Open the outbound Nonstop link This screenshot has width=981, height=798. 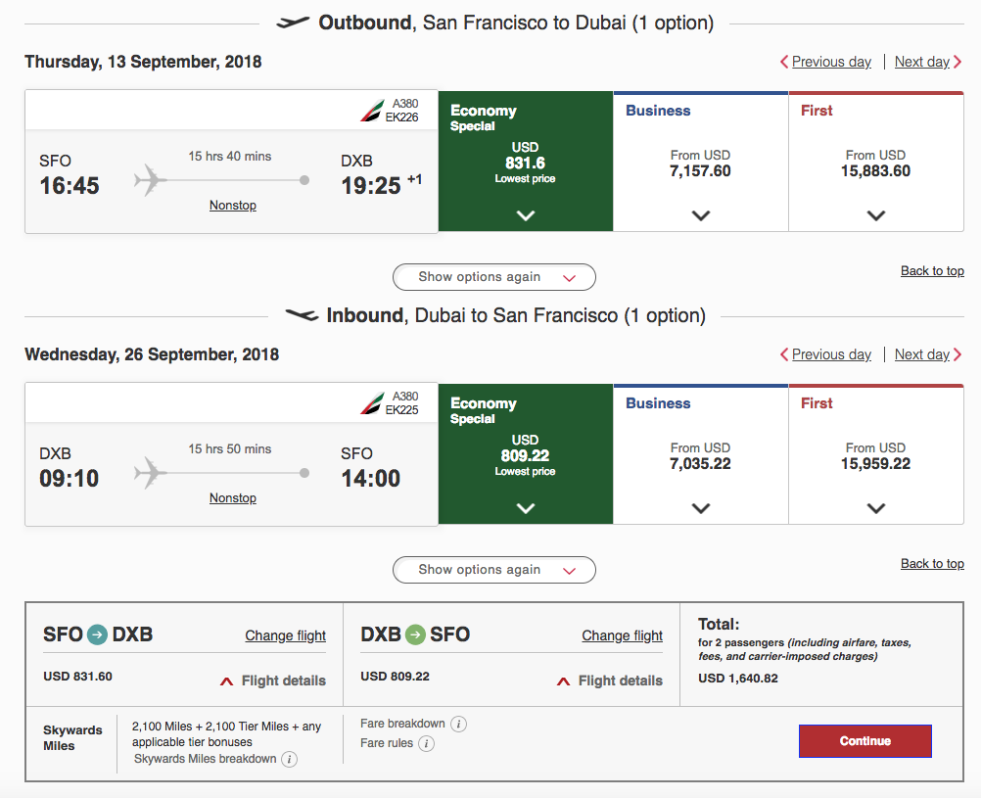233,206
